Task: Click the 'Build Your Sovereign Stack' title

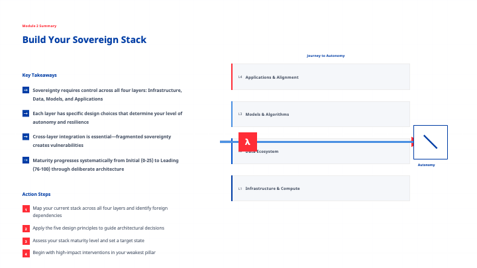Action: (84, 40)
